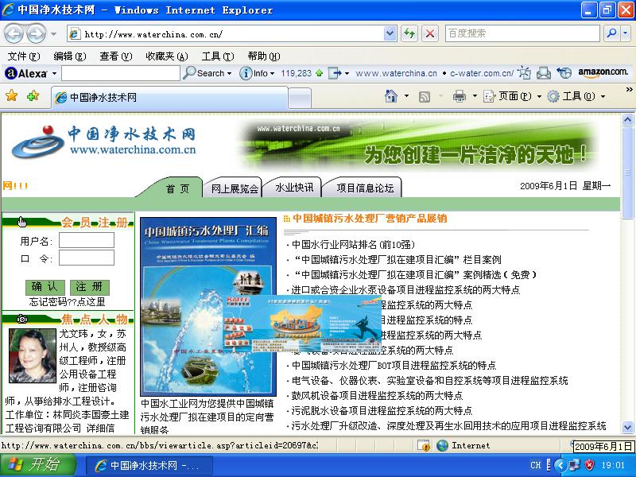Viewport: 636px width, 477px height.
Task: Click the Alexa toolbar search field
Action: tap(121, 73)
